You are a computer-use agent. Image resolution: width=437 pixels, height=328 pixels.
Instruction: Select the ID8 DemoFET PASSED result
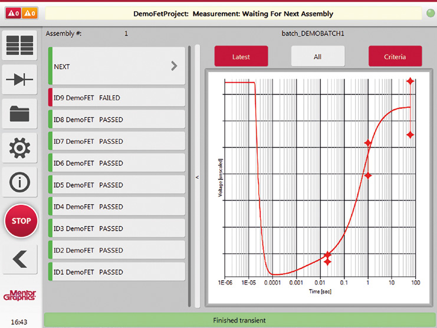[117, 119]
